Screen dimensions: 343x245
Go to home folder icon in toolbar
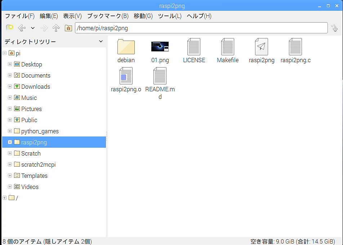pos(68,28)
